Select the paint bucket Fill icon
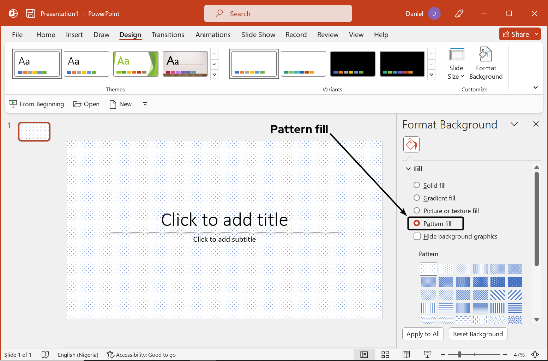Screen dimensions: 548x361 tap(411, 144)
